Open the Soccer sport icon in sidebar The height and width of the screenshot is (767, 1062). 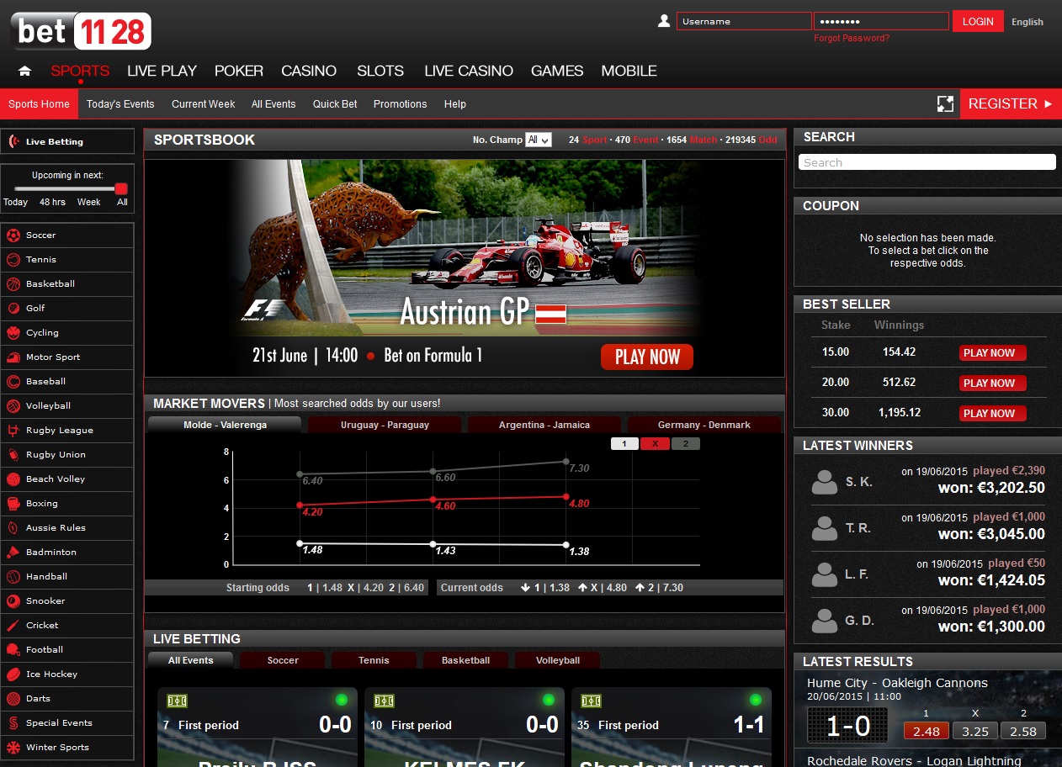tap(13, 235)
